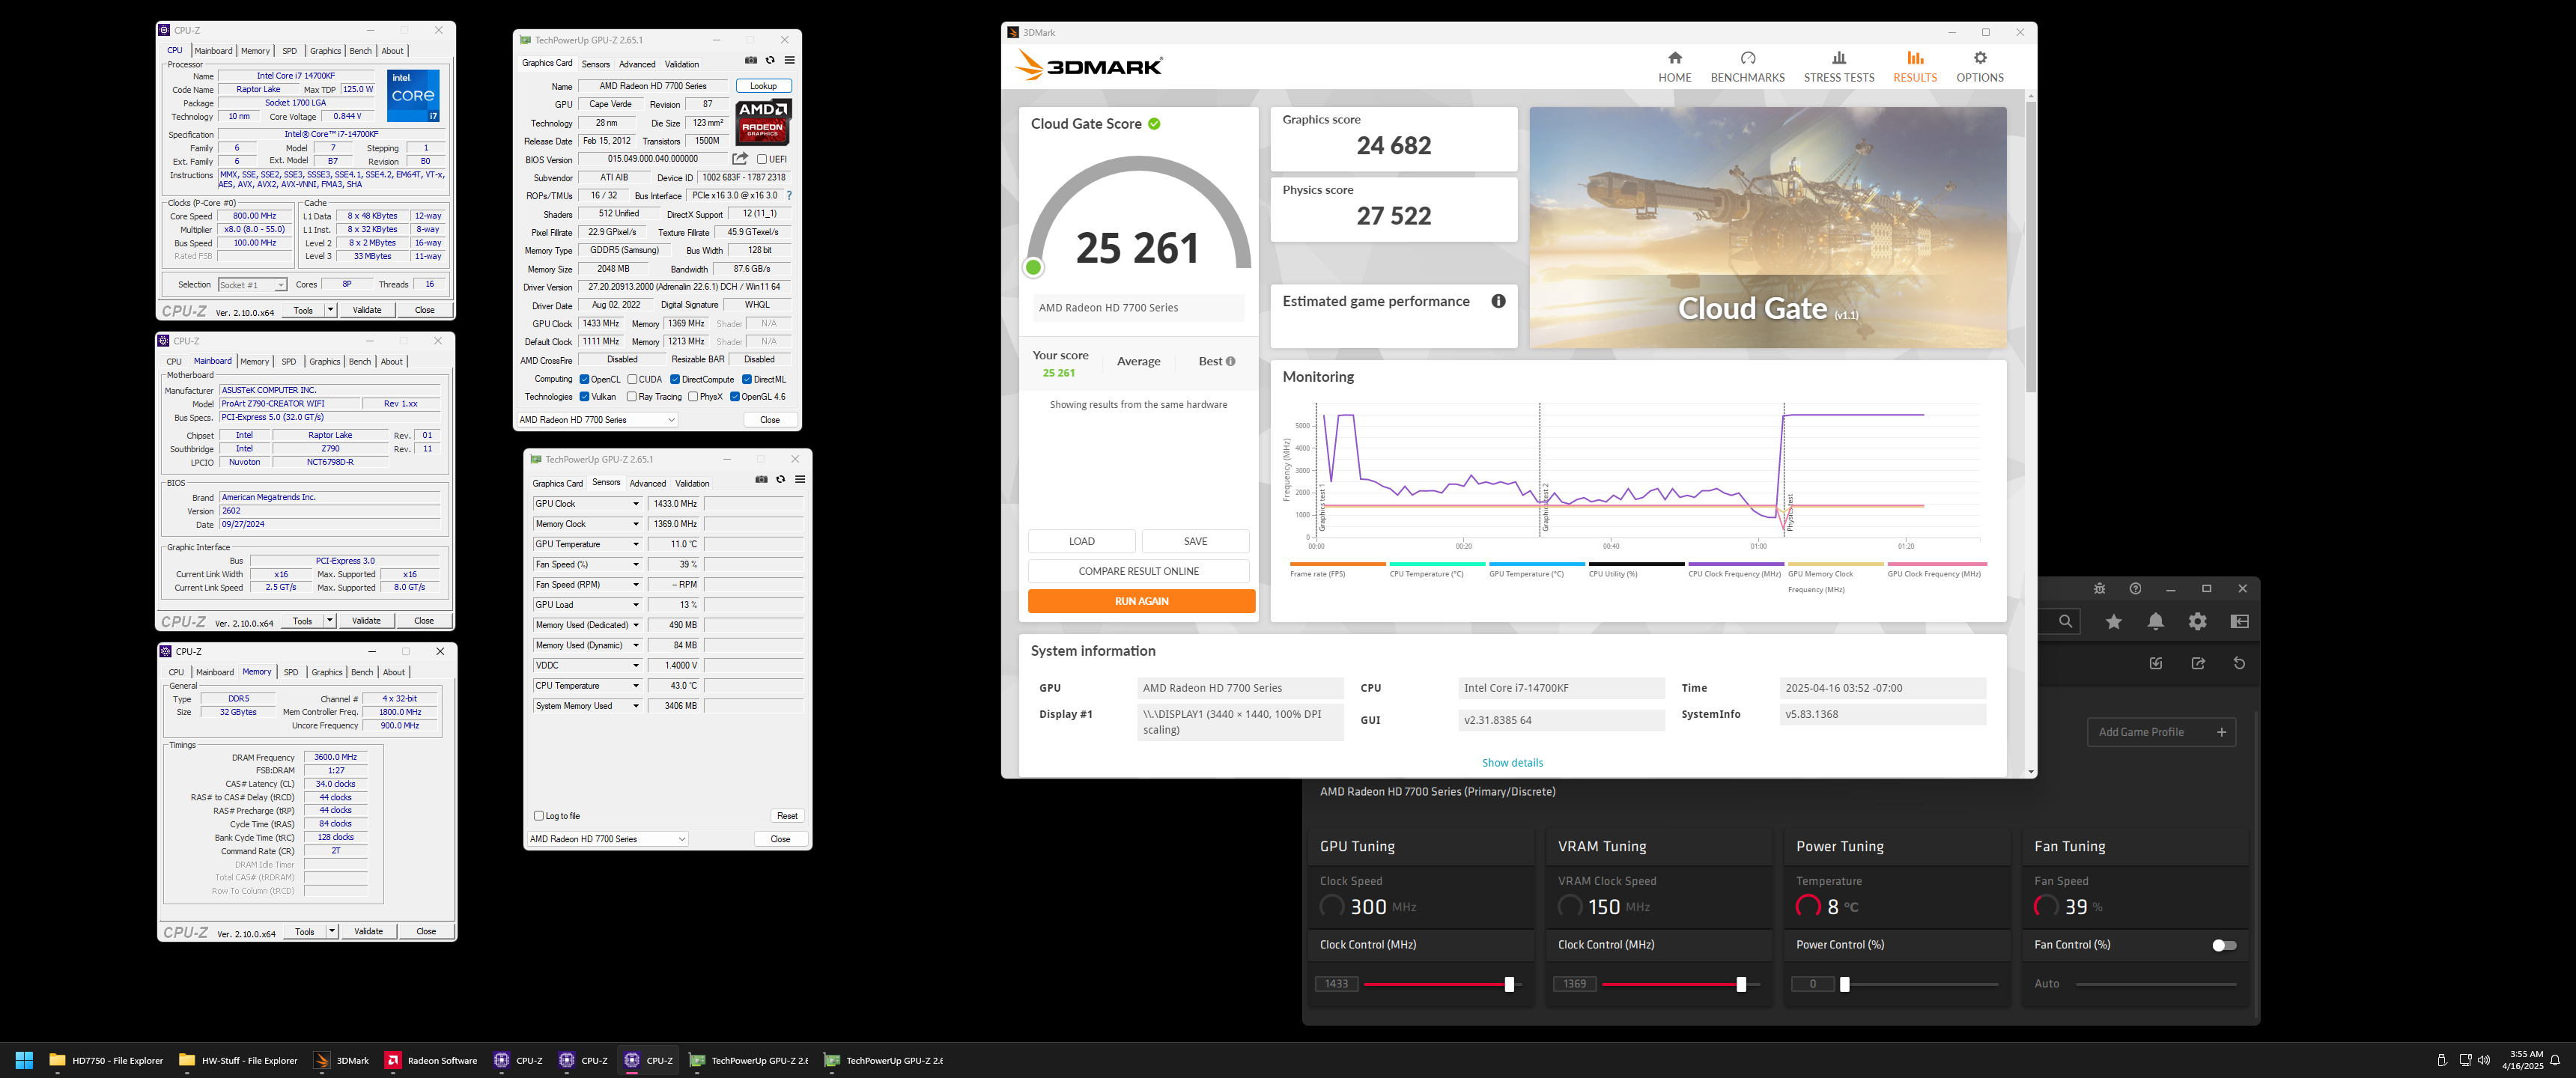This screenshot has height=1078, width=2576.
Task: Open 3DMark Home navigation icon
Action: pos(1675,58)
